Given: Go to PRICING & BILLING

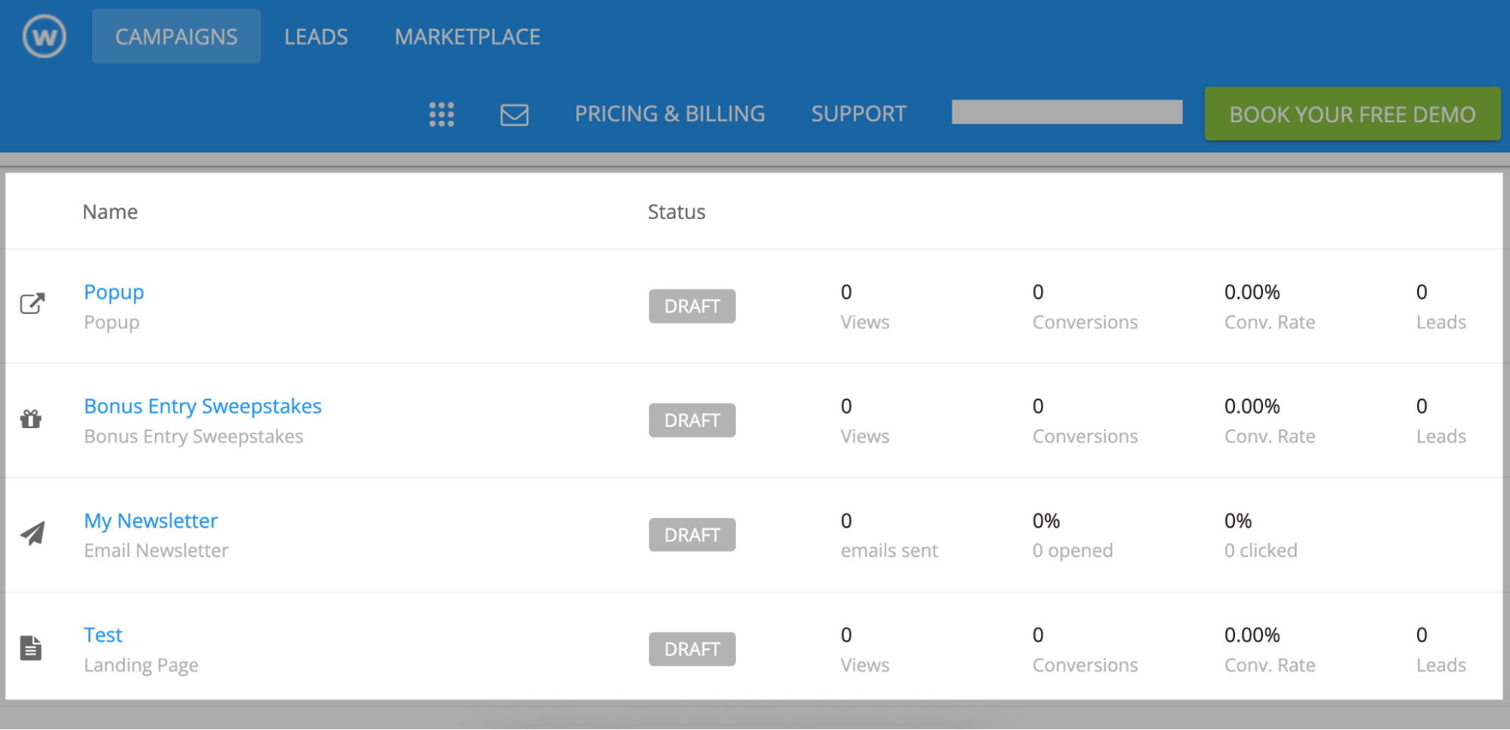Looking at the screenshot, I should point(669,114).
